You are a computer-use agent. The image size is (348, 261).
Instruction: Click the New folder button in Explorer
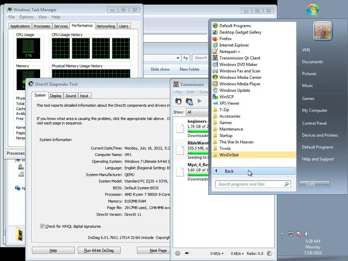coord(190,69)
